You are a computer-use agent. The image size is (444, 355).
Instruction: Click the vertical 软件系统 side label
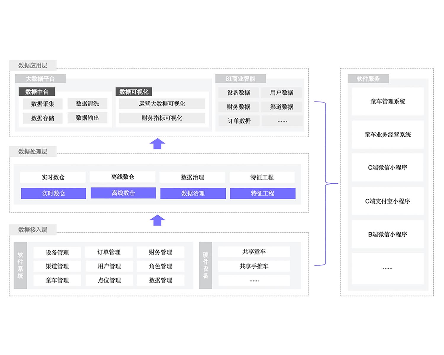20,265
